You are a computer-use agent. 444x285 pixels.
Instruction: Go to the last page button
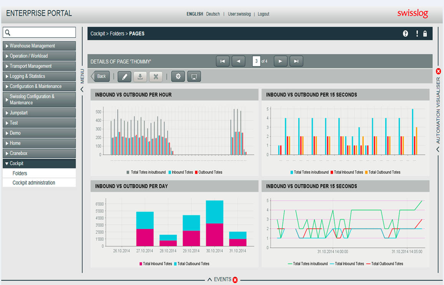pos(296,61)
